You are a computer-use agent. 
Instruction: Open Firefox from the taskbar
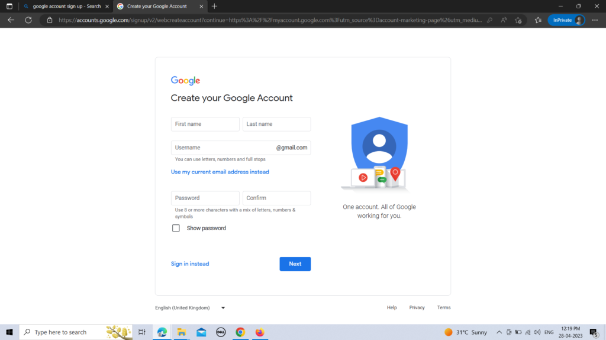coord(259,332)
